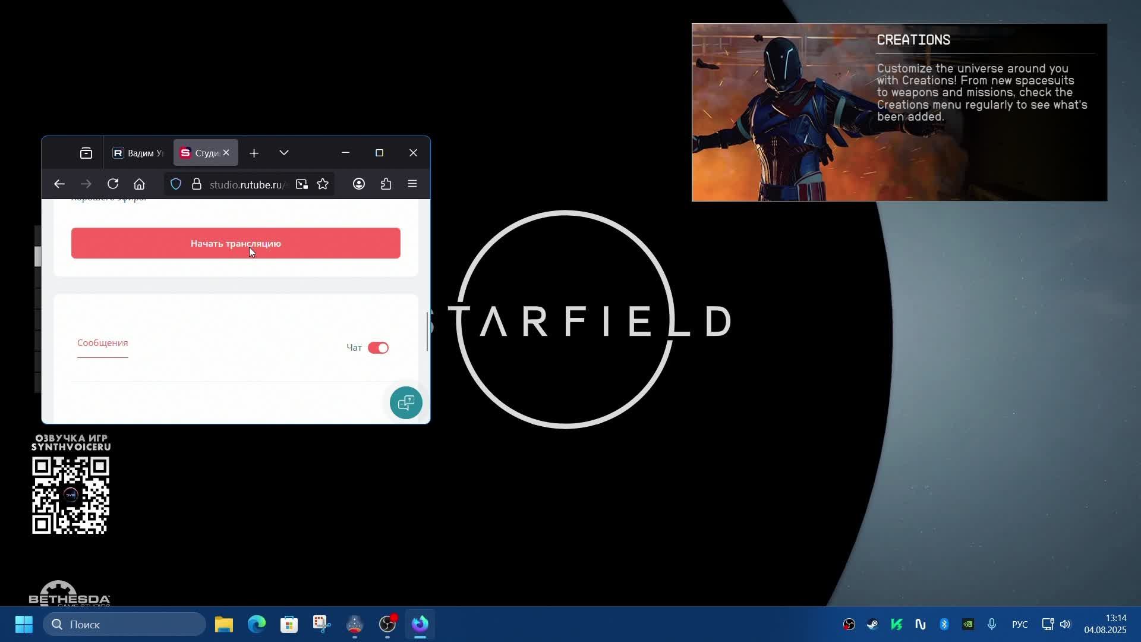Click the microphone tray icon

click(992, 624)
